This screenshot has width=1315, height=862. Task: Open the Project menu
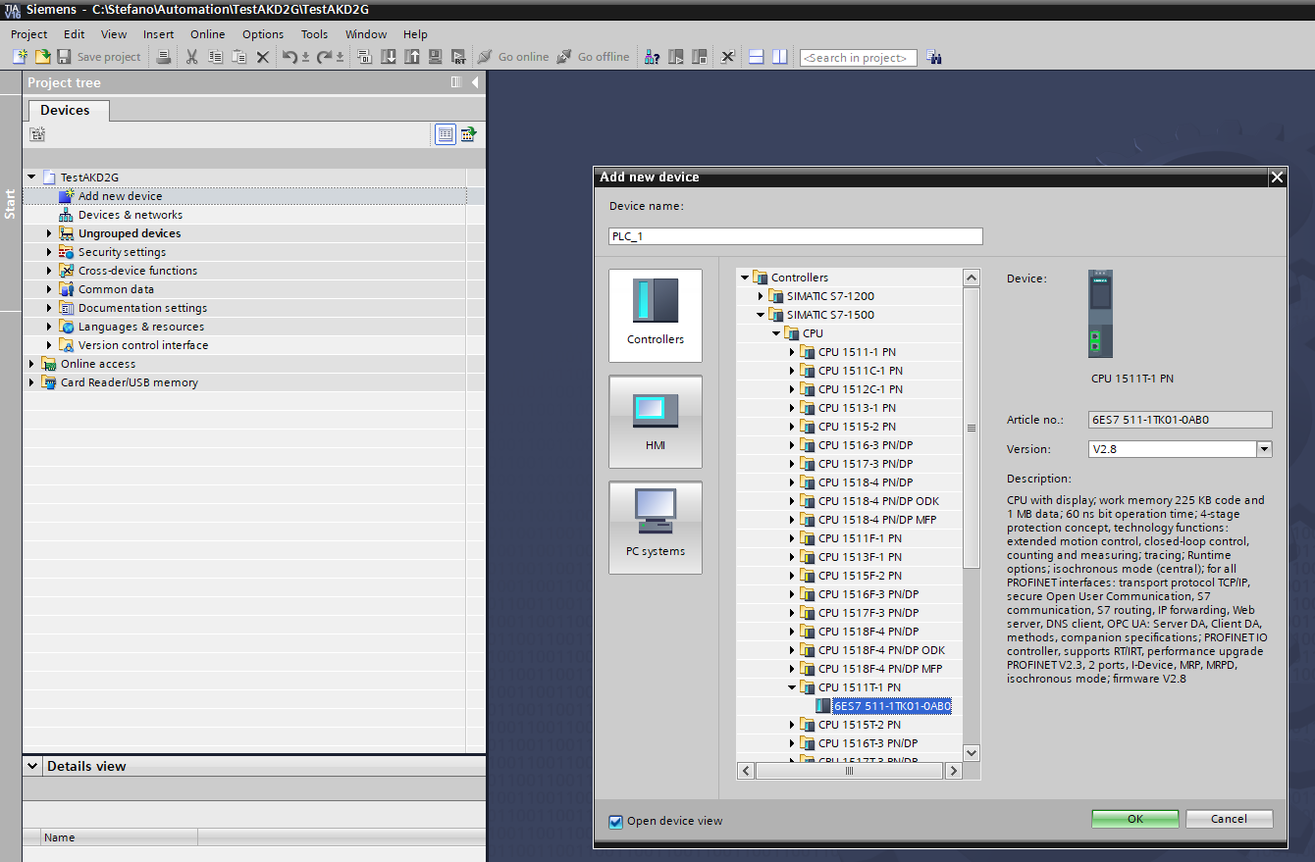point(29,34)
